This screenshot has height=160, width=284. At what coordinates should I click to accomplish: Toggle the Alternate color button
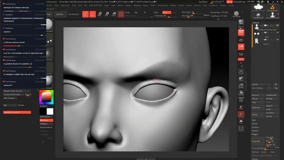coord(46,120)
